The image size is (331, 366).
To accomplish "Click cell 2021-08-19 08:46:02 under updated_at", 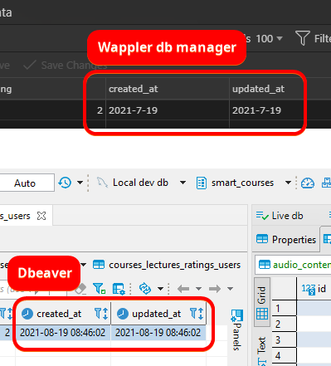I will pyautogui.click(x=158, y=333).
